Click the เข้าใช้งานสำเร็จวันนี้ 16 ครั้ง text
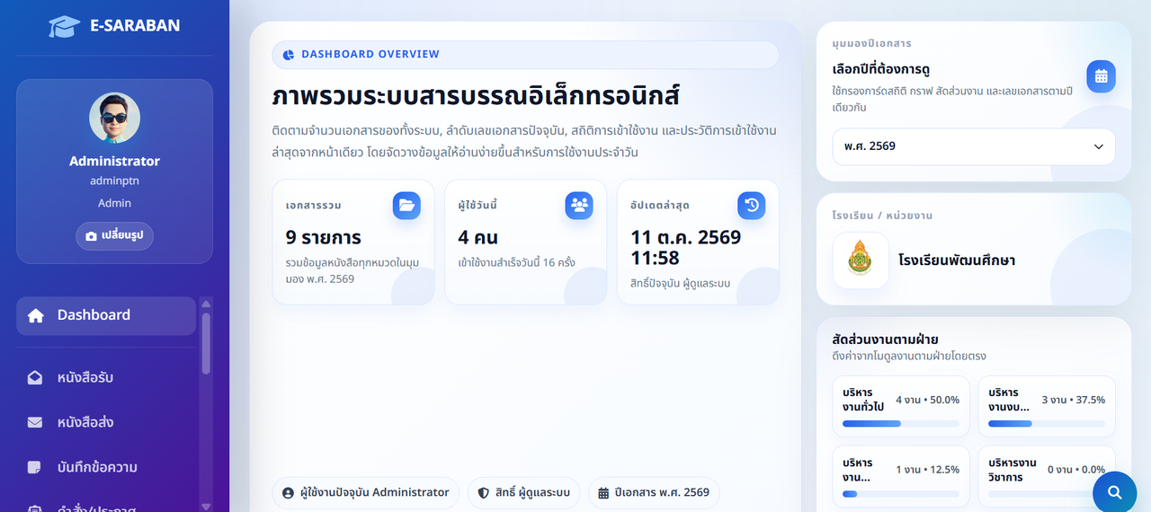The width and height of the screenshot is (1151, 512). point(516,263)
